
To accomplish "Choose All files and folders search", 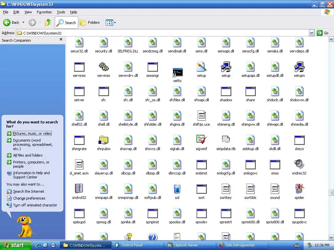I will pos(28,155).
